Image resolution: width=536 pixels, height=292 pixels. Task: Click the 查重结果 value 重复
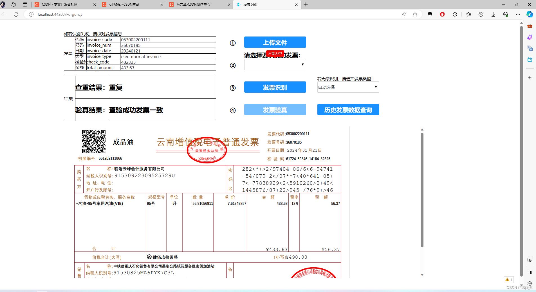tap(116, 88)
